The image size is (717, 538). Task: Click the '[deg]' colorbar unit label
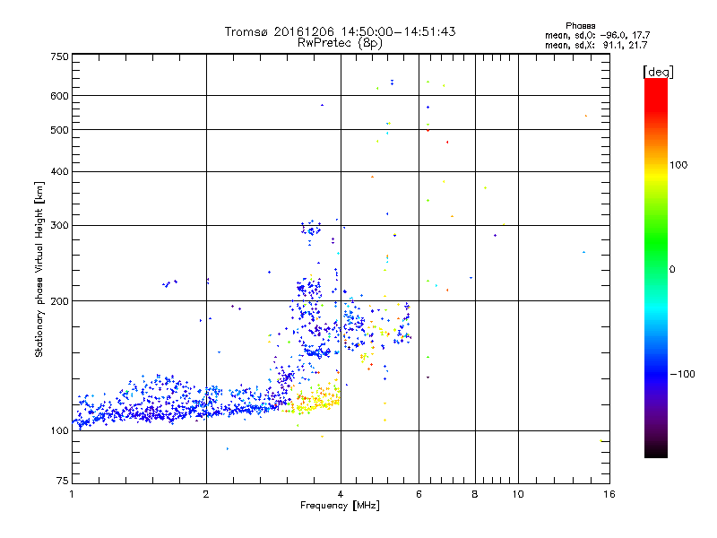[x=658, y=73]
